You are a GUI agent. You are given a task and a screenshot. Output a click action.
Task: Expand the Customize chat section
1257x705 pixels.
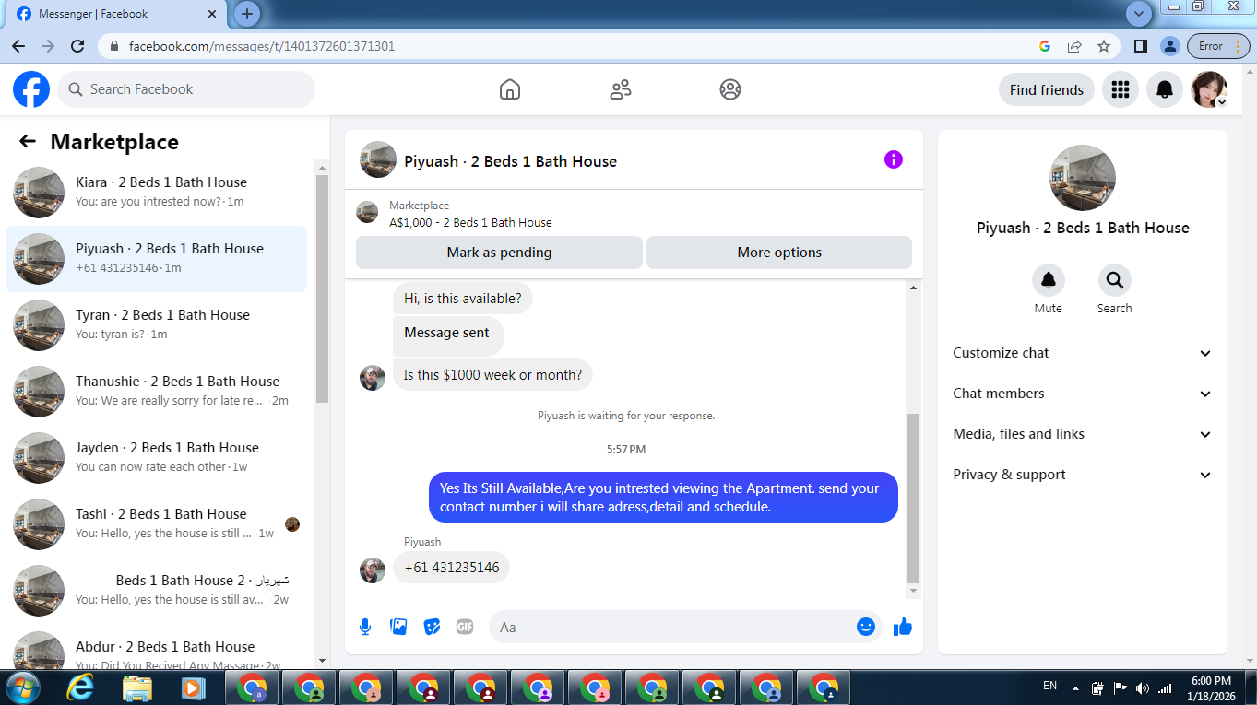coord(1082,353)
